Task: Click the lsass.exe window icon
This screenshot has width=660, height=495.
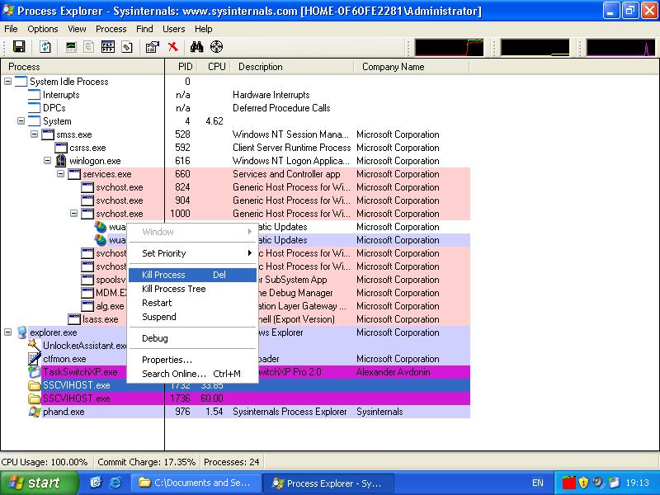Action: pyautogui.click(x=74, y=319)
